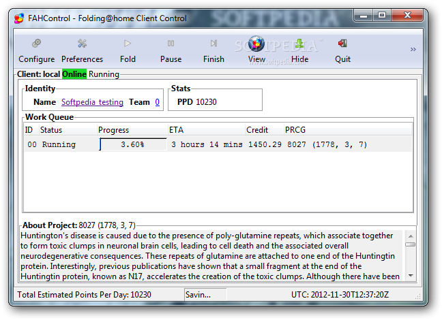The width and height of the screenshot is (442, 320).
Task: Click the project description up arrow
Action: pyautogui.click(x=411, y=236)
